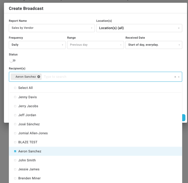Click the Type to search recipient field
This screenshot has height=183, width=188.
[x=107, y=77]
